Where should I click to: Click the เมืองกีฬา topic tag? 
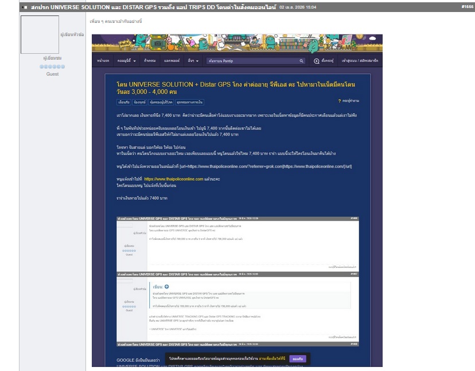(x=123, y=102)
